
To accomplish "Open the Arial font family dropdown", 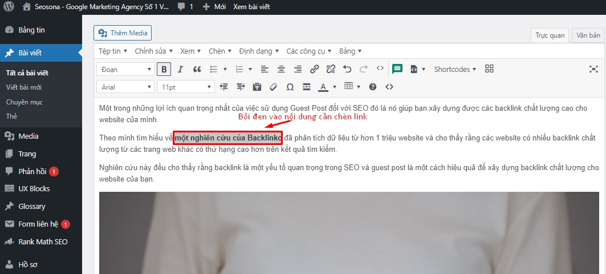I will 125,87.
